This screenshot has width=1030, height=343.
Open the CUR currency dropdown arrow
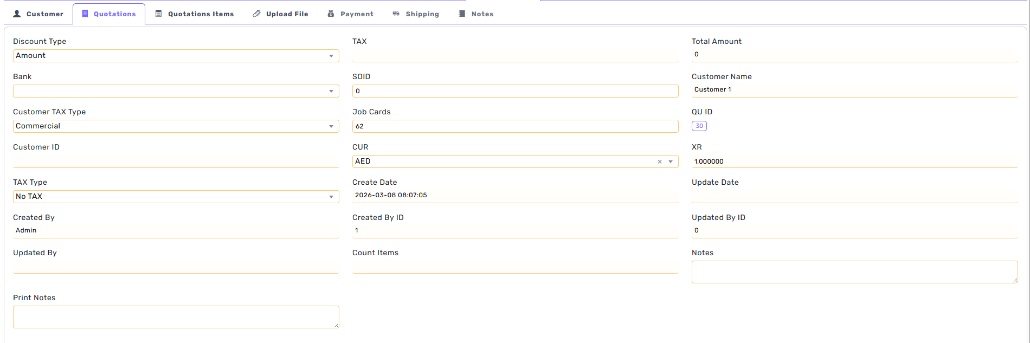[671, 161]
